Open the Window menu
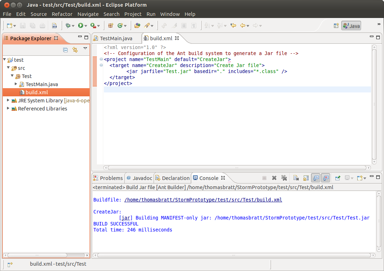This screenshot has width=384, height=271. [x=170, y=14]
